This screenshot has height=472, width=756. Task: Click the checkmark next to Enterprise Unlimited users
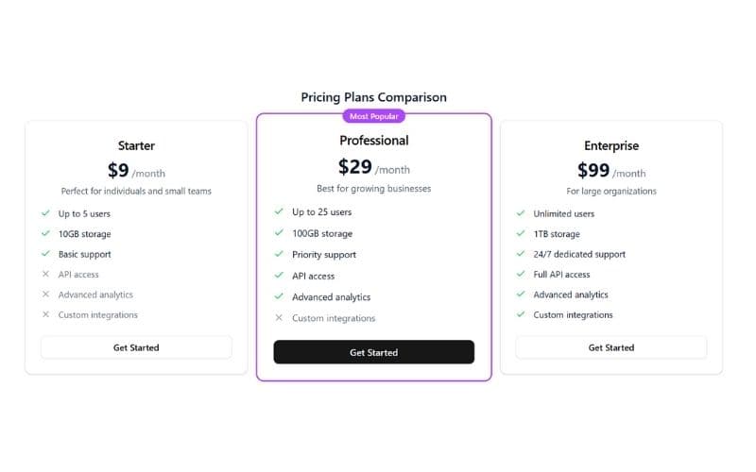[x=521, y=213]
